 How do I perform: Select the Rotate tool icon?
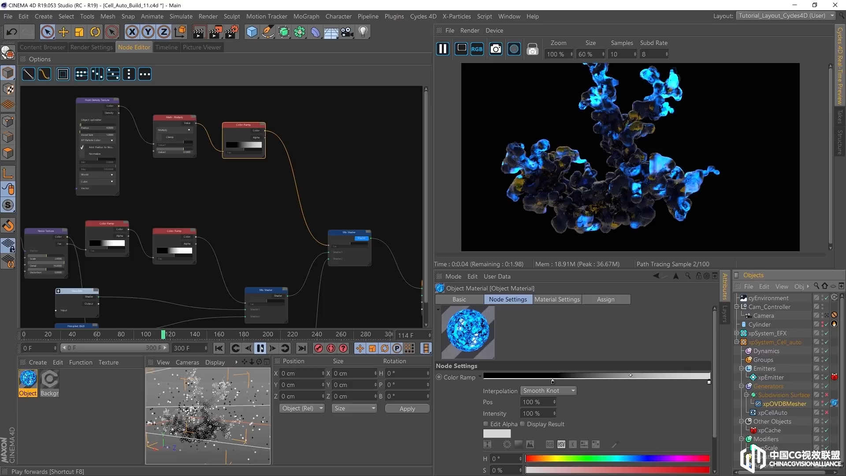coord(95,32)
